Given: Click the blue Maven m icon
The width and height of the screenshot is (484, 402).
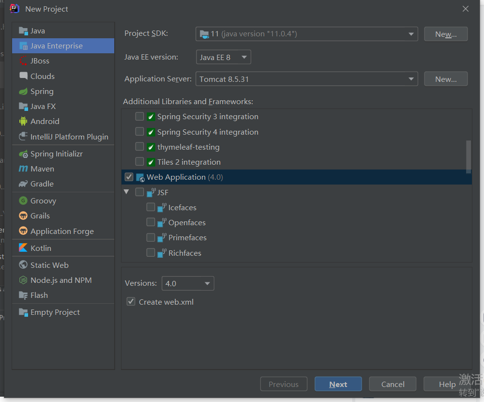Looking at the screenshot, I should pyautogui.click(x=23, y=169).
